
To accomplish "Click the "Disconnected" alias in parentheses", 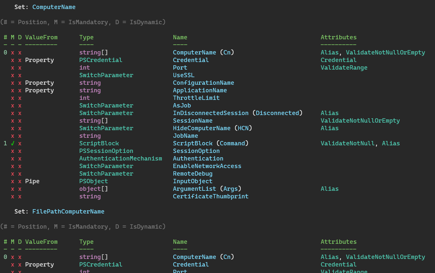I will click(x=278, y=113).
